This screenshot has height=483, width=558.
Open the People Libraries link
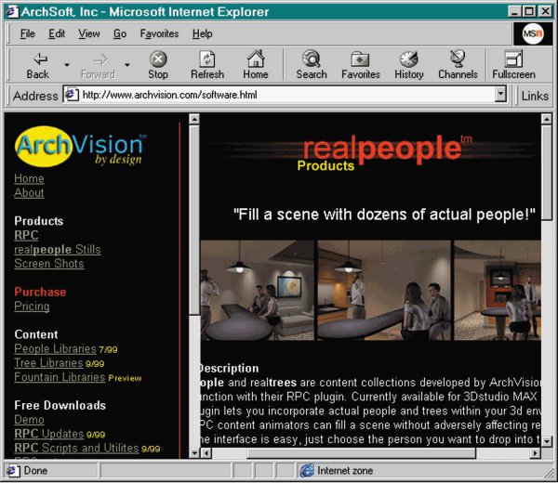[x=55, y=349]
